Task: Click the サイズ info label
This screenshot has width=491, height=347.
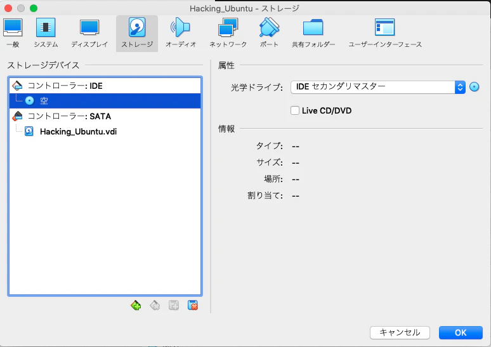Action: coord(270,162)
